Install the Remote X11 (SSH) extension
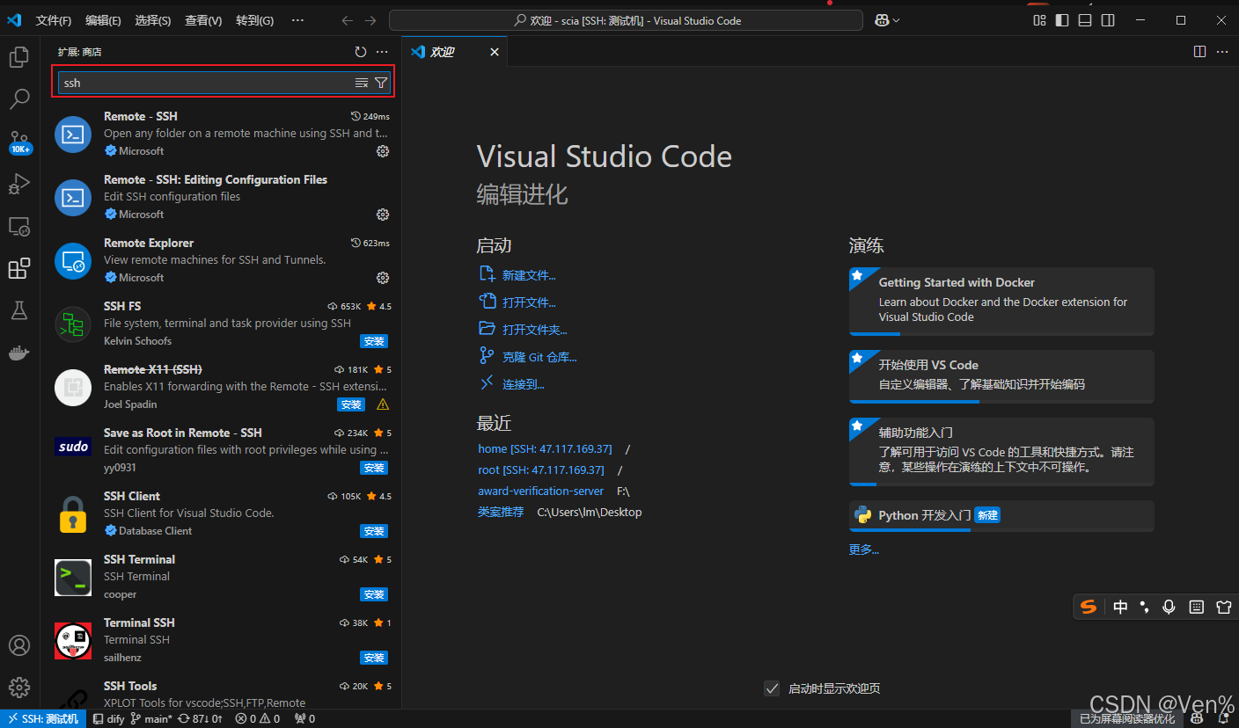Screen dimensions: 1239x728 pyautogui.click(x=351, y=404)
